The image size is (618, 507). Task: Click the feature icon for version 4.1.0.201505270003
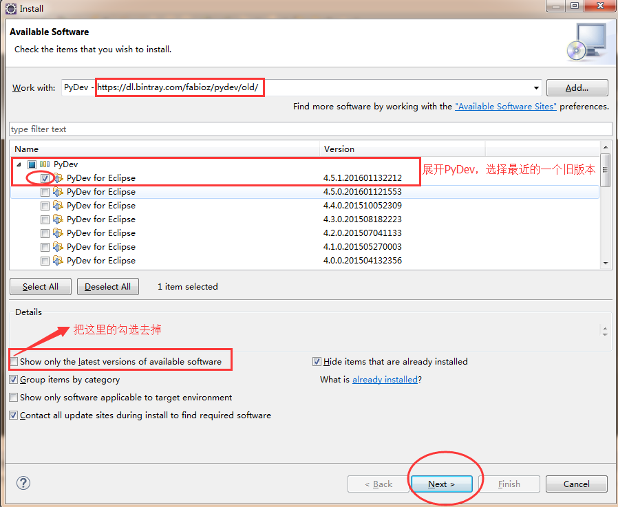tap(58, 247)
